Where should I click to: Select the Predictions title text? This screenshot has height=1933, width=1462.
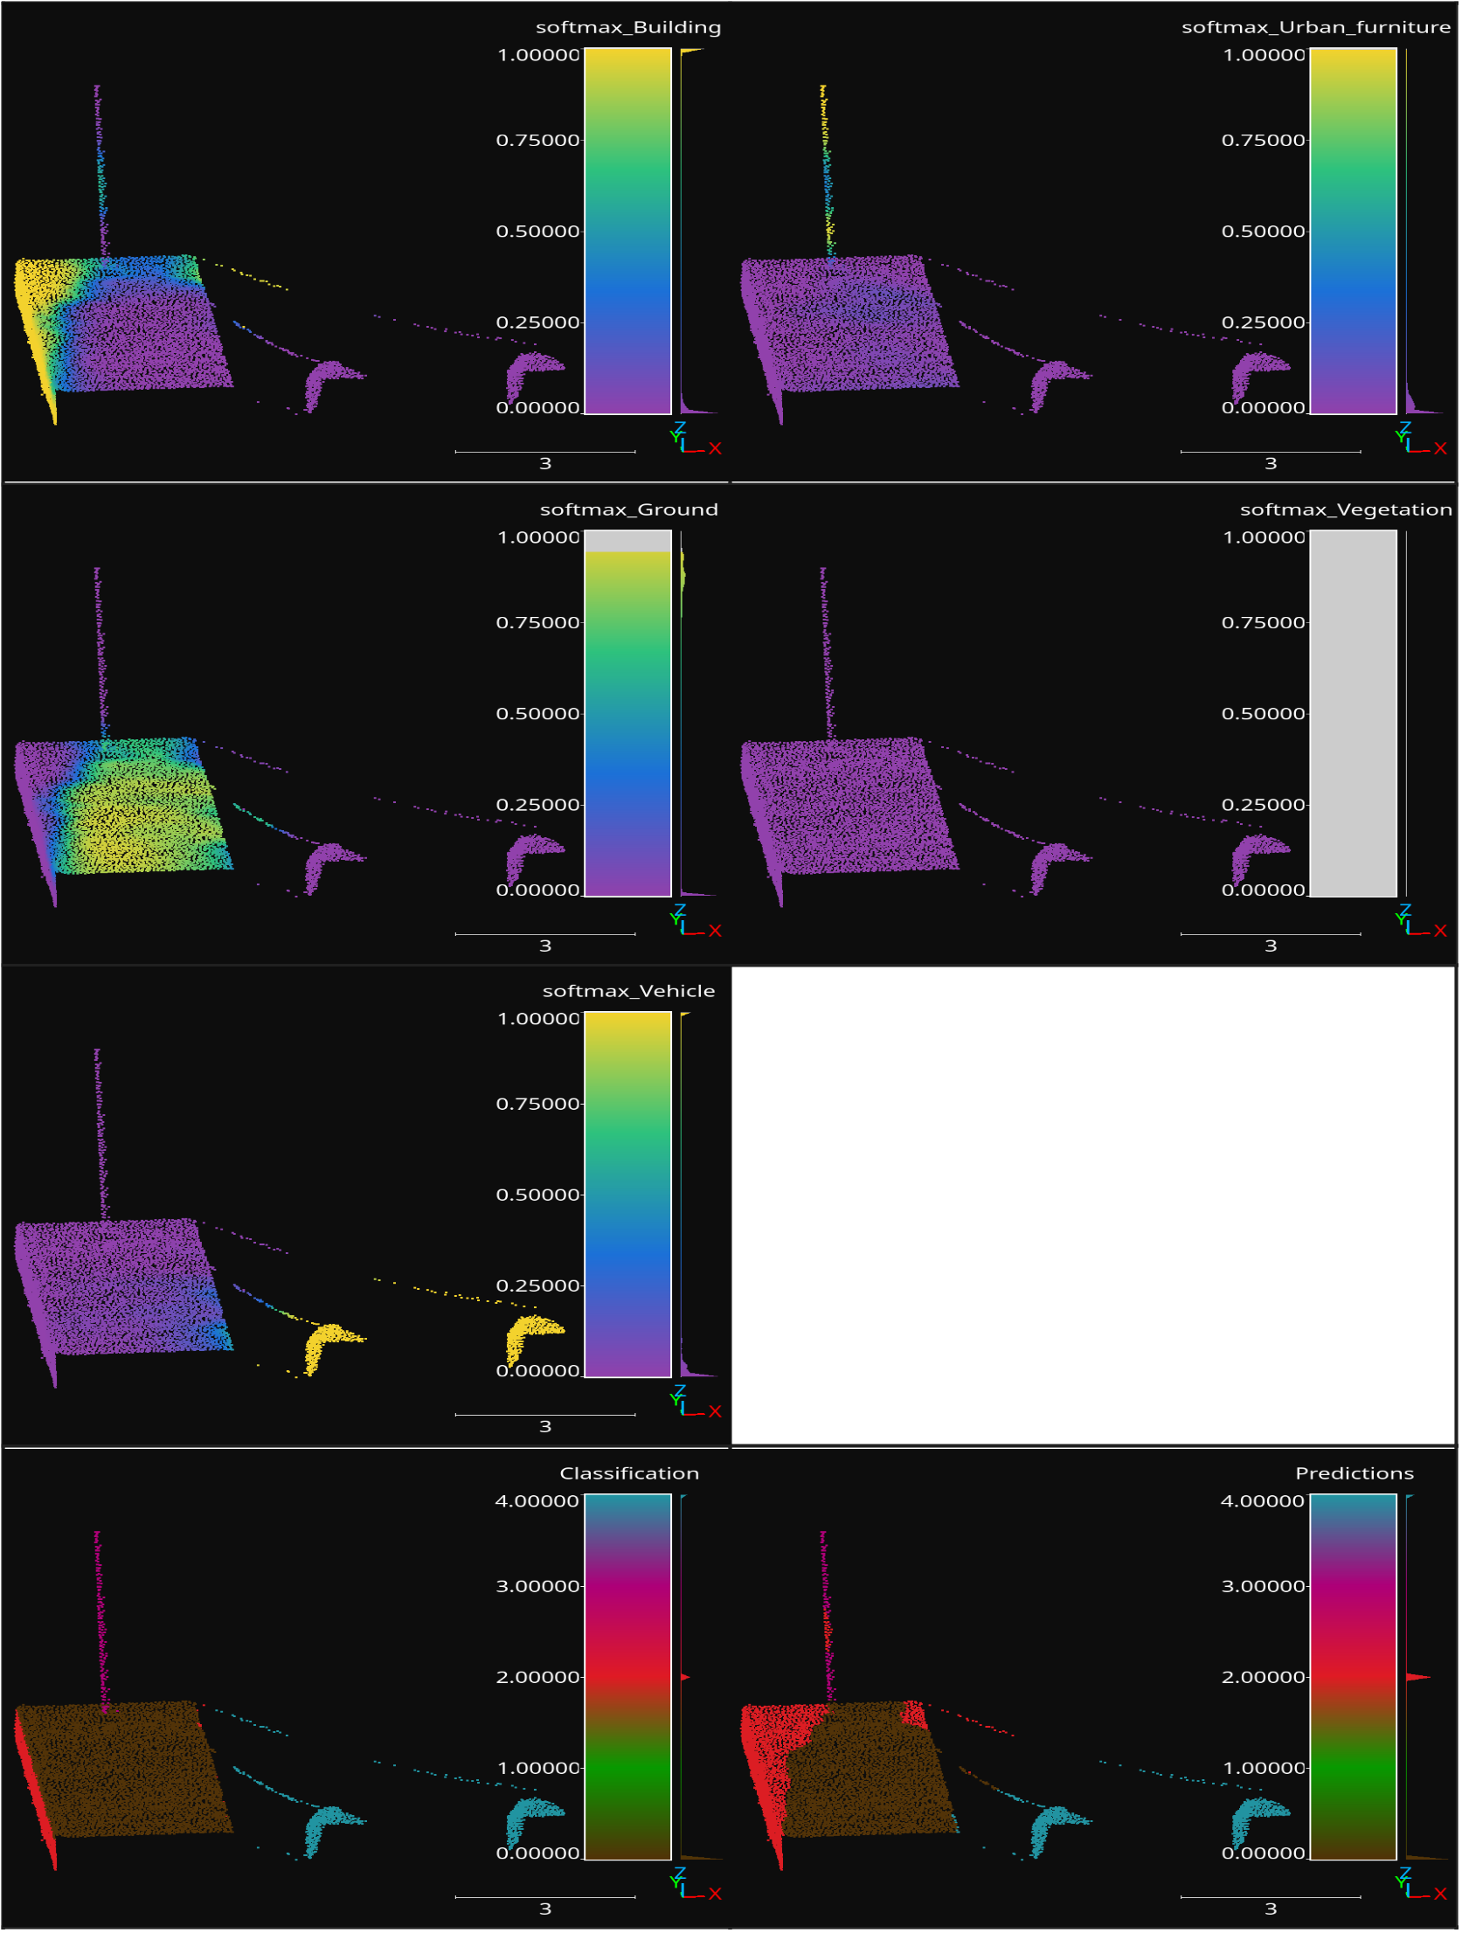tap(1355, 1474)
